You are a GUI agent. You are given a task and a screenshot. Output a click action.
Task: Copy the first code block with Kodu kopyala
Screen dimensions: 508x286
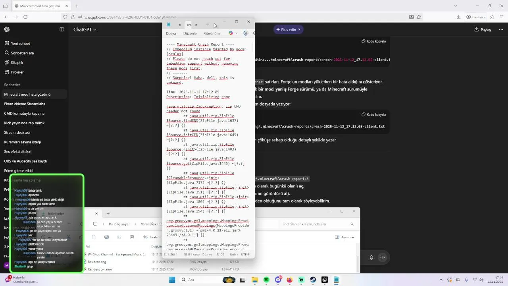click(x=373, y=41)
